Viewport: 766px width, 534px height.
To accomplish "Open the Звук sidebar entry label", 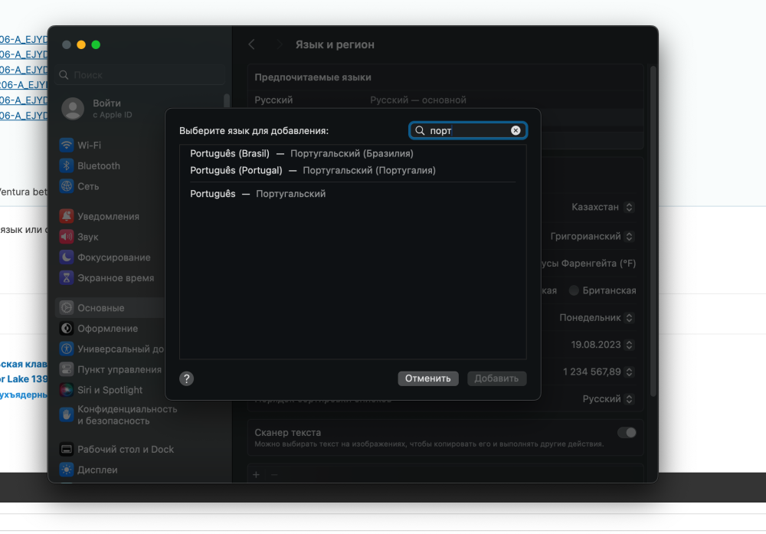I will (88, 237).
